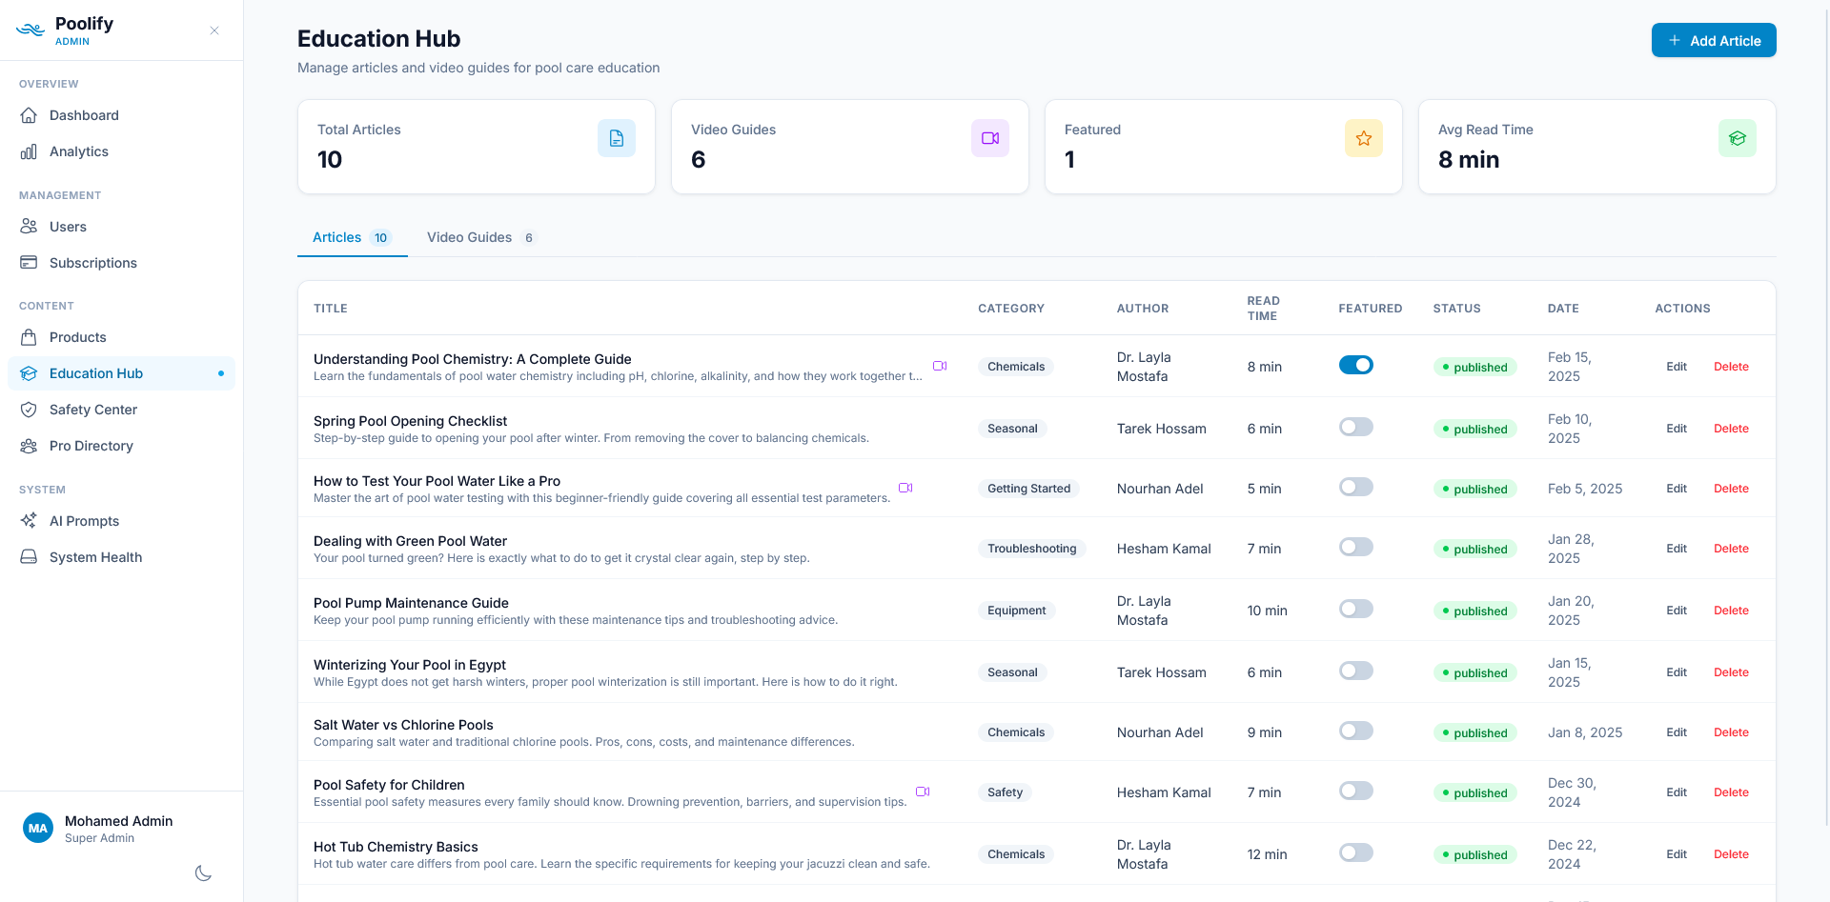
Task: Click the Safety Center shield icon
Action: pos(29,410)
